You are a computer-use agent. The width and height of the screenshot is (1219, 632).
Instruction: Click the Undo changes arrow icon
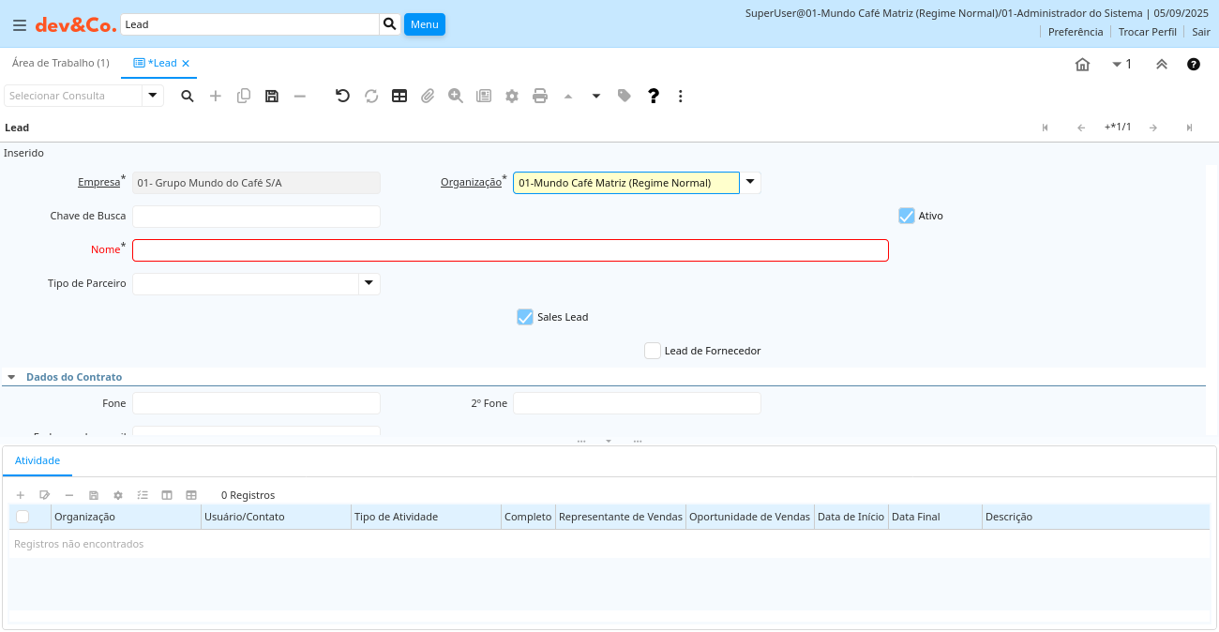coord(342,96)
